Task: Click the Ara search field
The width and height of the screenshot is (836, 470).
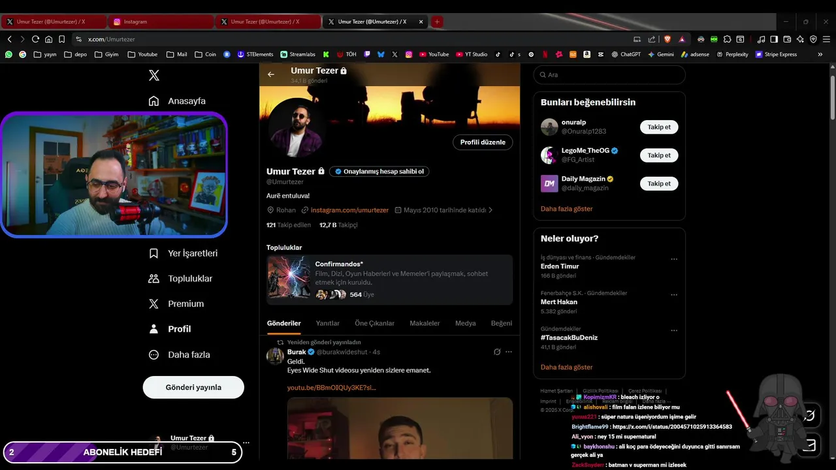Action: tap(609, 74)
